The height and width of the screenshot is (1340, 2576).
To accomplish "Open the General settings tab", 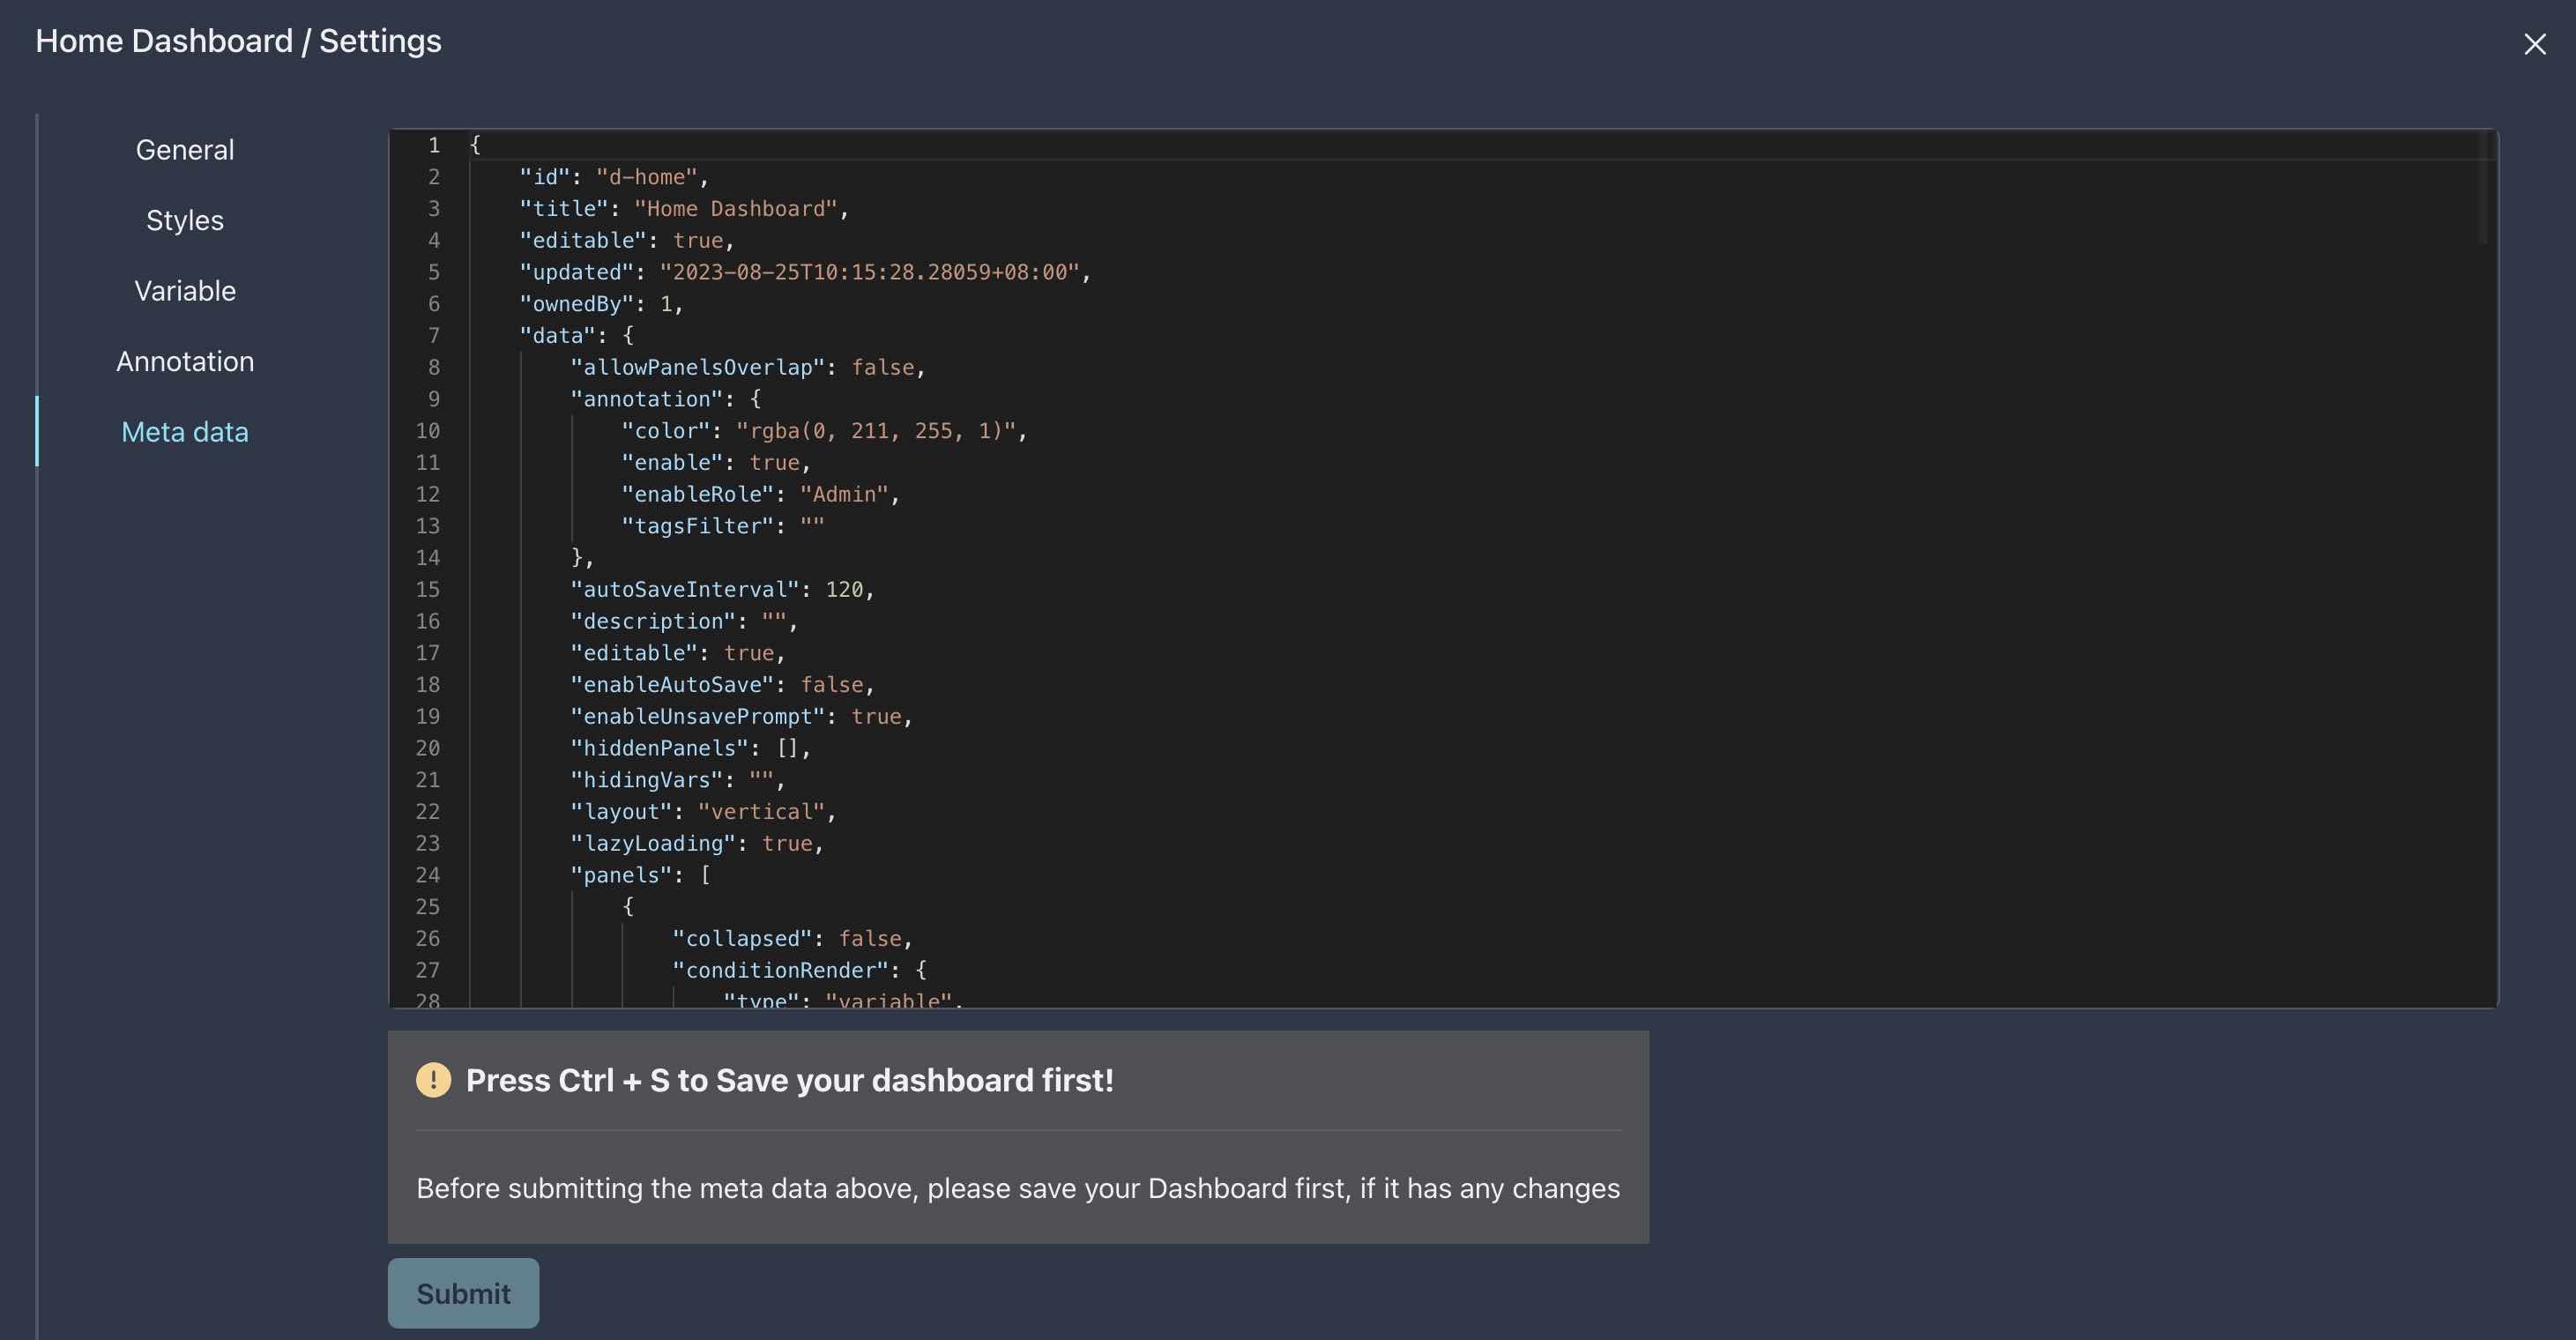I will tap(185, 150).
